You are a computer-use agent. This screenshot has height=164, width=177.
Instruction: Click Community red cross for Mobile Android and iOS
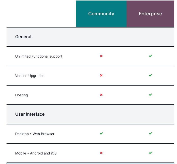tap(101, 153)
